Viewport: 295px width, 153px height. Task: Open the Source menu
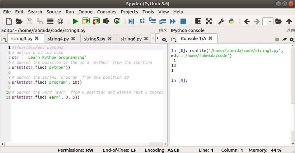tap(54, 12)
